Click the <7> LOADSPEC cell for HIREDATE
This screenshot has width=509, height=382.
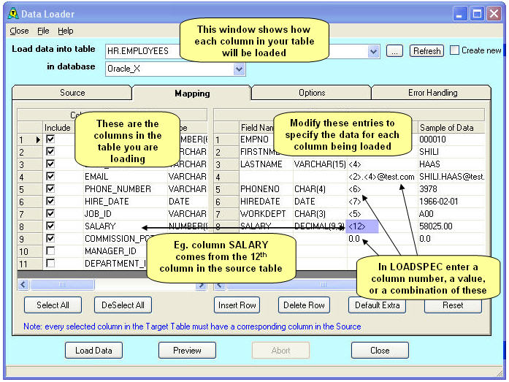pyautogui.click(x=382, y=202)
